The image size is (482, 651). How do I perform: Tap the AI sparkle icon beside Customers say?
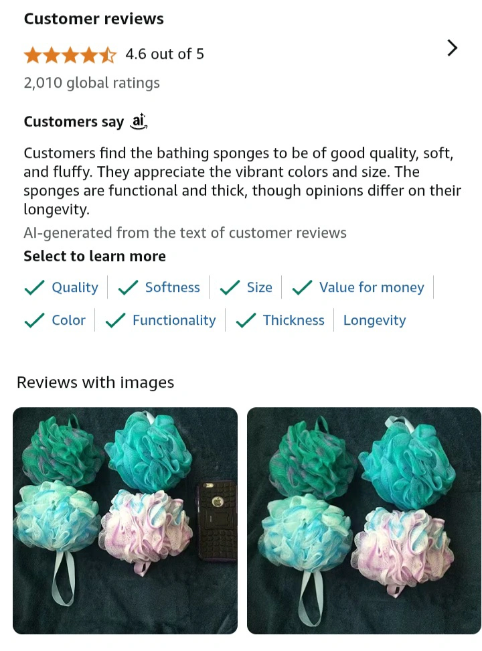(x=139, y=121)
